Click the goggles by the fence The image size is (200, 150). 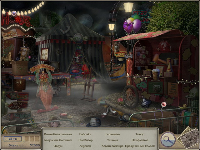[x=125, y=117]
